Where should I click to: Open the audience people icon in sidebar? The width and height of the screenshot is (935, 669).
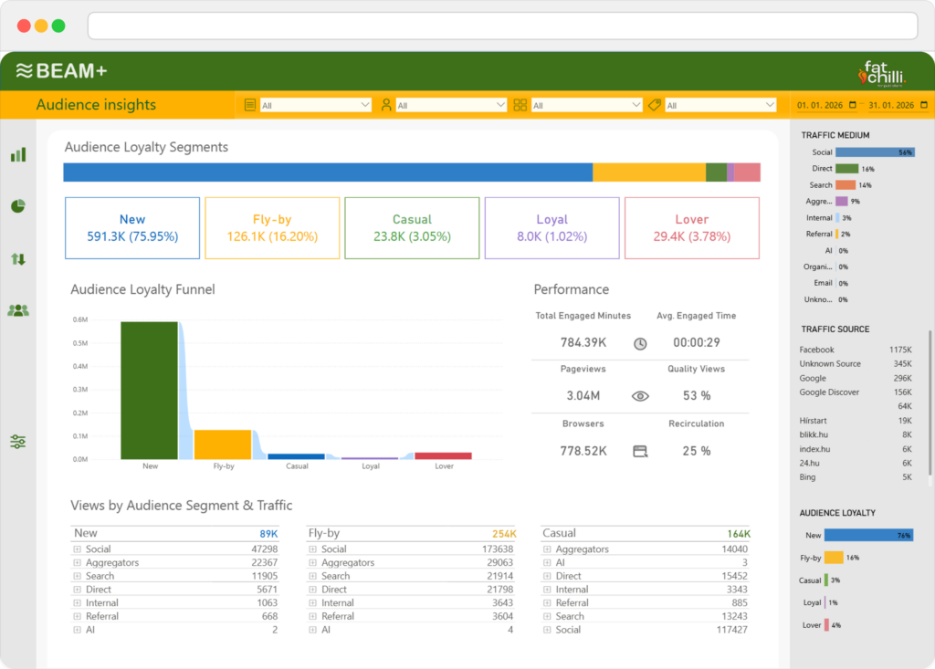(x=18, y=310)
